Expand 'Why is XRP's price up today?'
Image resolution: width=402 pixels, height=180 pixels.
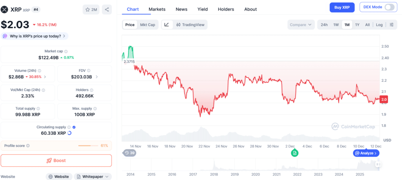click(35, 36)
